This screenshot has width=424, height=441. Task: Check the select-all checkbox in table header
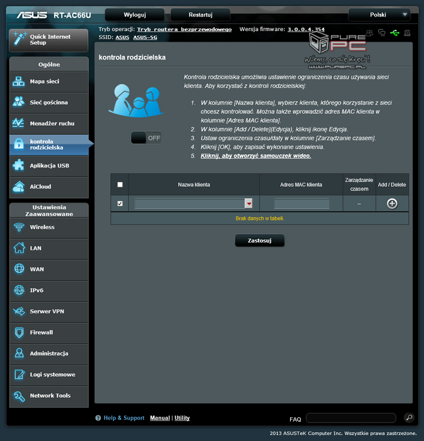(x=120, y=185)
